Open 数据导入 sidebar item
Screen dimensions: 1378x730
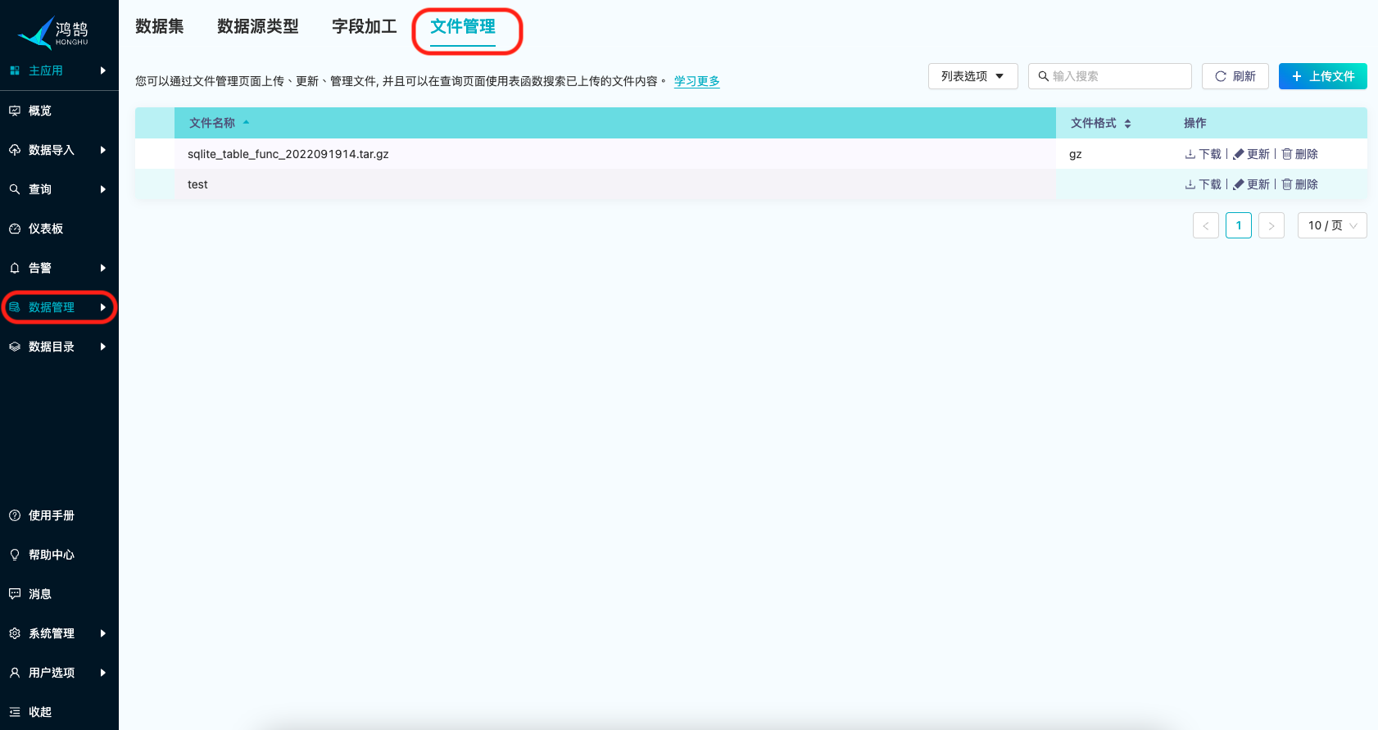pyautogui.click(x=52, y=150)
